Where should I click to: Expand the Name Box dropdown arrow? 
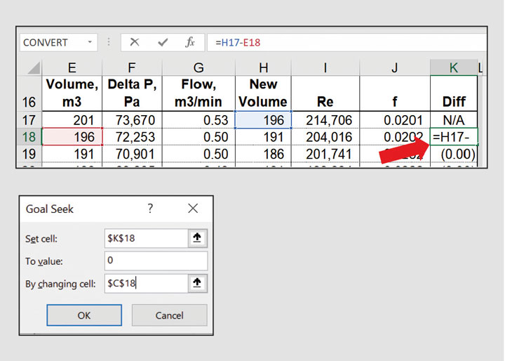coord(90,43)
